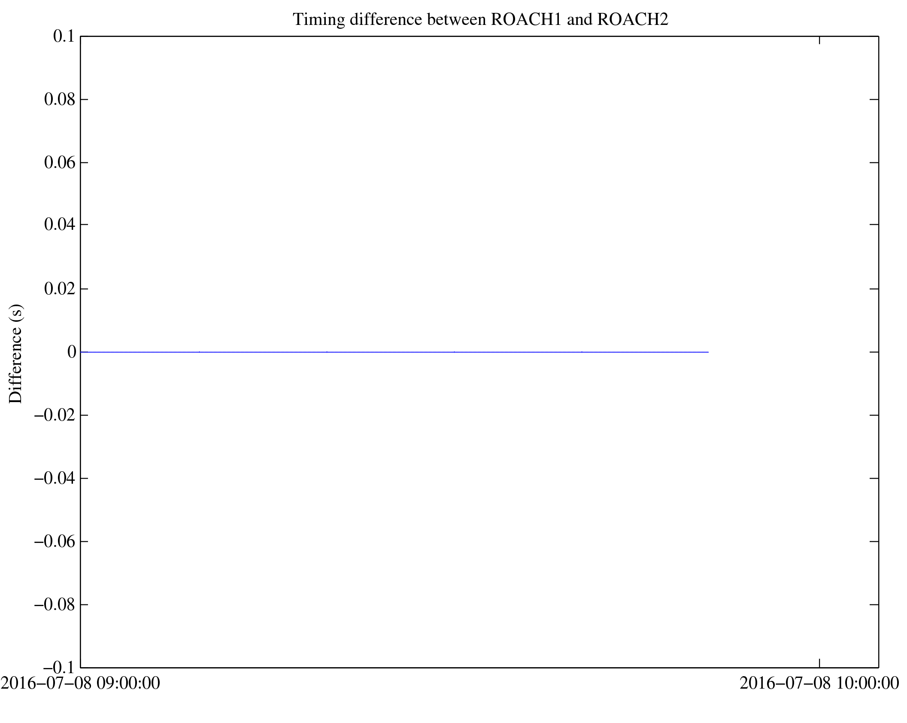Click the 0.04 y-axis tick label
Screen dimensions: 907x723
tap(60, 225)
